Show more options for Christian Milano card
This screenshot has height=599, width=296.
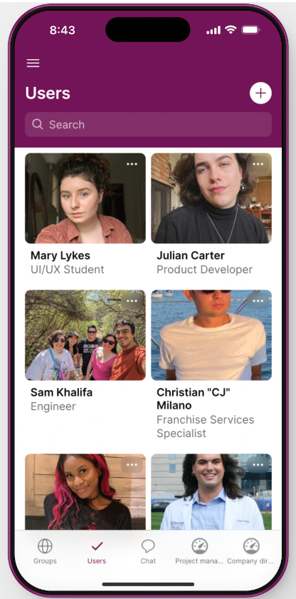coord(258,301)
